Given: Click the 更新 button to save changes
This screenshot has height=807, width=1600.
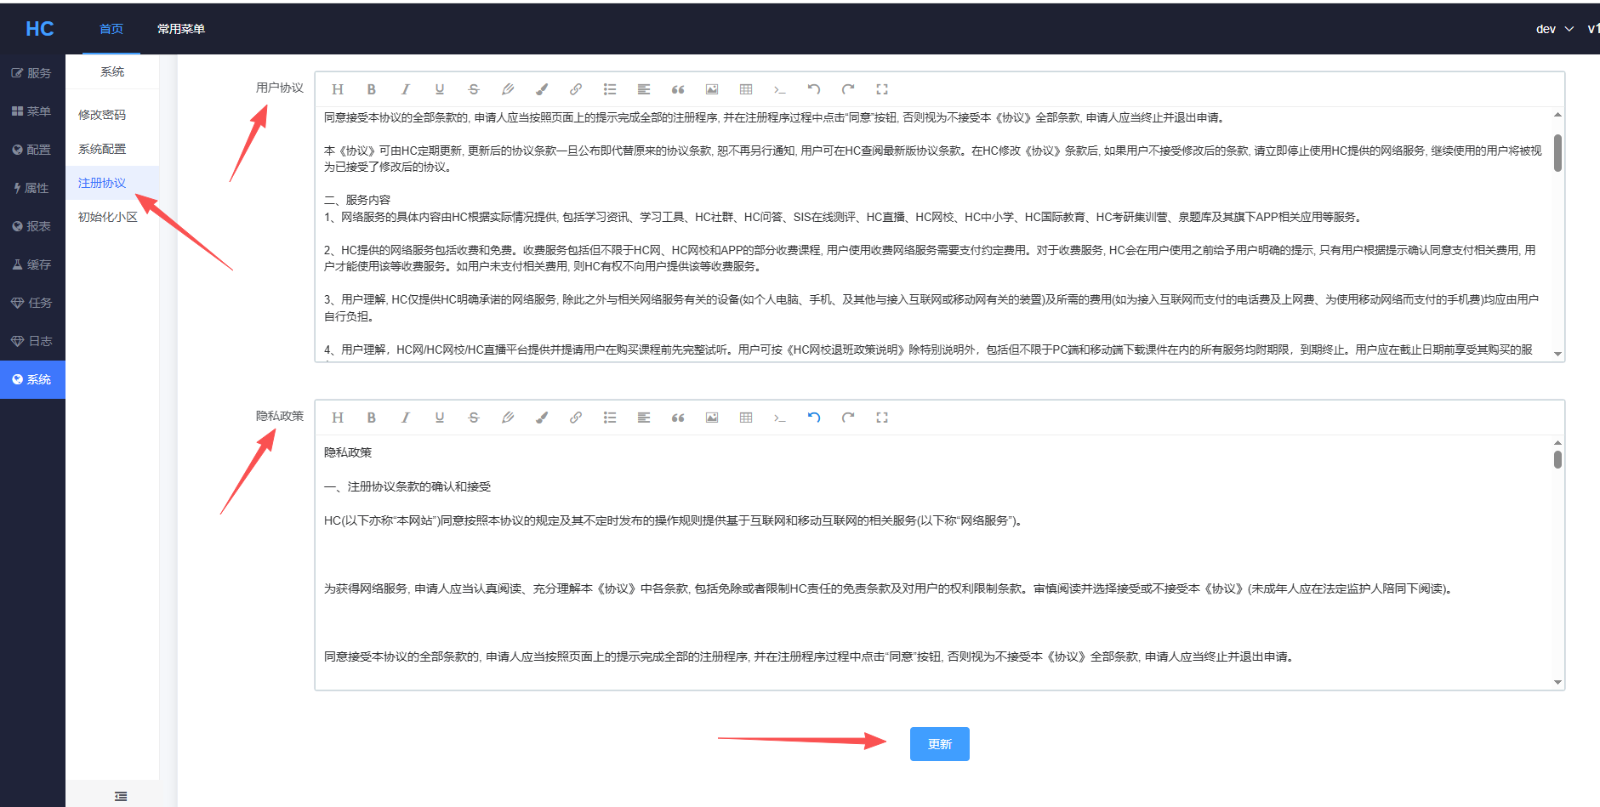Looking at the screenshot, I should 939,743.
